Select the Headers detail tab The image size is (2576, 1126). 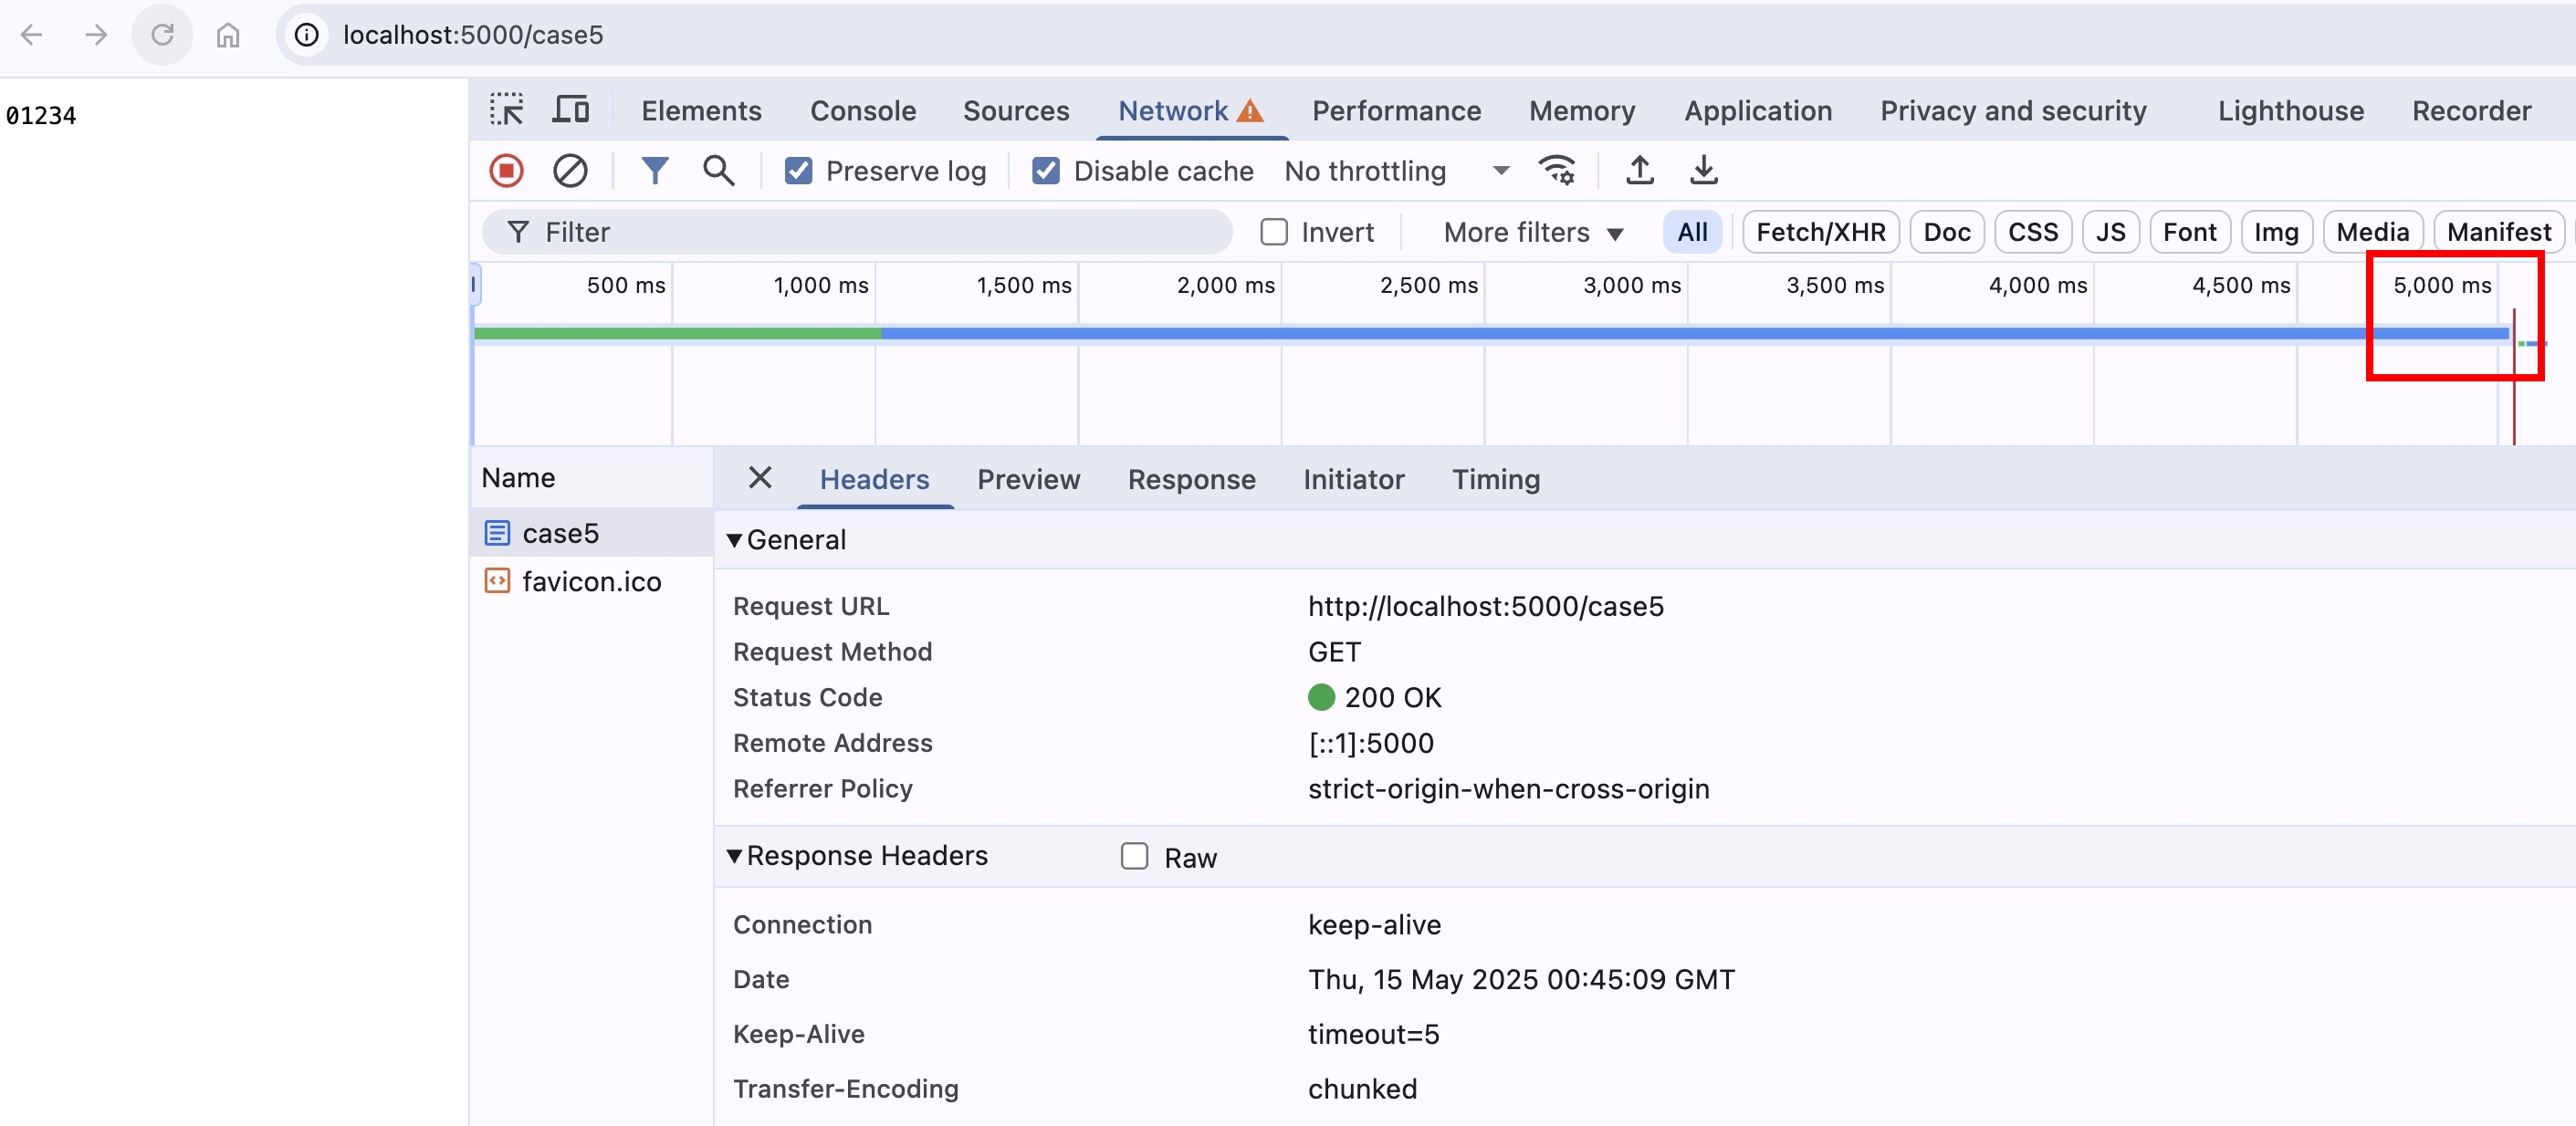(874, 479)
